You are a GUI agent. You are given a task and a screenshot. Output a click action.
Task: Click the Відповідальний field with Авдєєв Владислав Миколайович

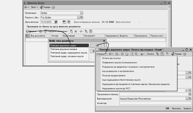coord(152,99)
